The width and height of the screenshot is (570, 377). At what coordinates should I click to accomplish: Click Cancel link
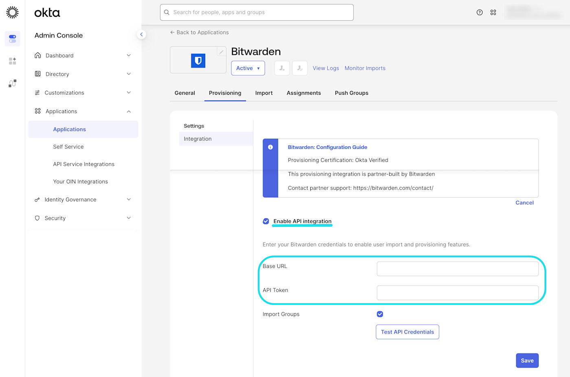pyautogui.click(x=524, y=203)
